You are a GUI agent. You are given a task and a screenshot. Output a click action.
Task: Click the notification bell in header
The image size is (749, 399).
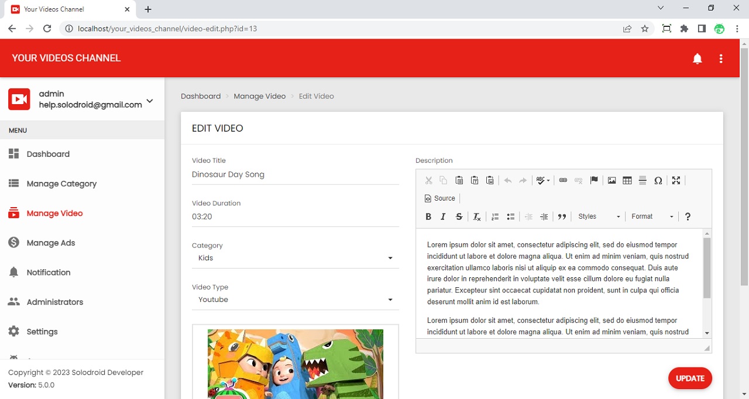click(x=698, y=59)
